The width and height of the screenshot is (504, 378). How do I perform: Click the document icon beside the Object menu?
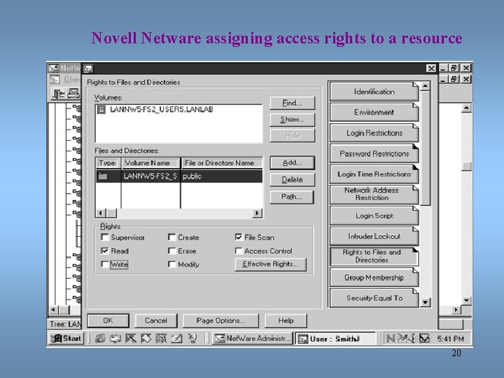(x=55, y=79)
